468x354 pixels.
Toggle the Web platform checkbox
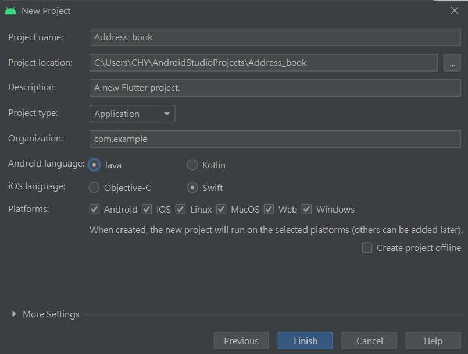(x=269, y=209)
